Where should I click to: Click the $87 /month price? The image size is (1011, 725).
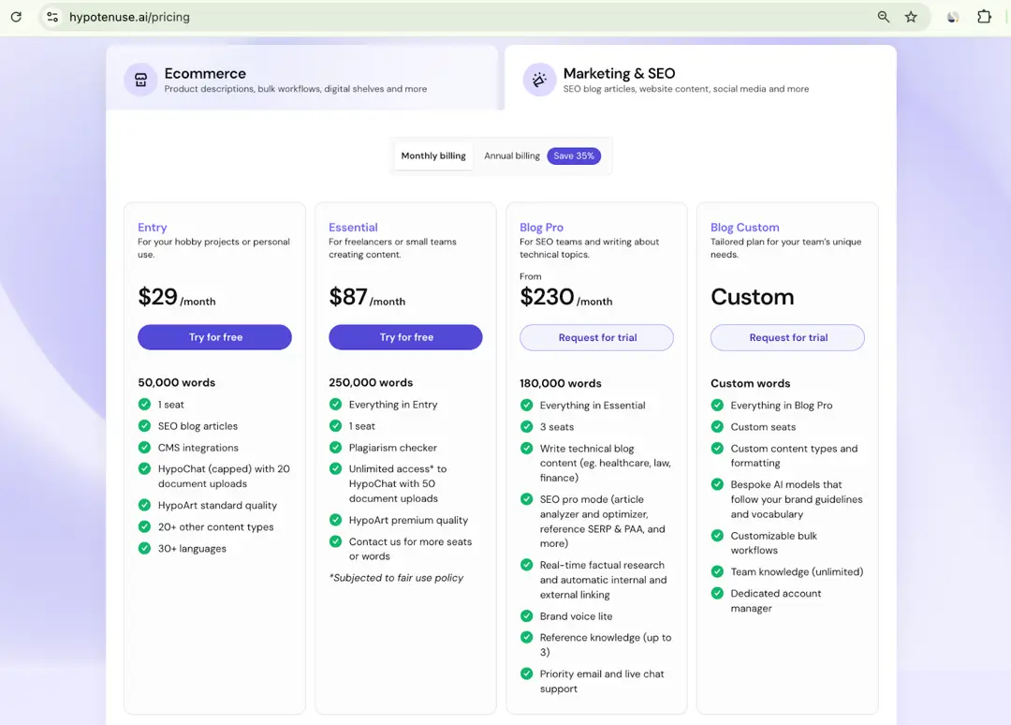(x=367, y=297)
